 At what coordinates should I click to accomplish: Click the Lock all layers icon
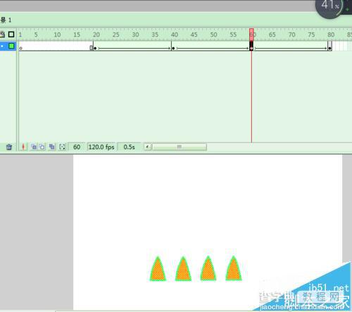[2, 35]
